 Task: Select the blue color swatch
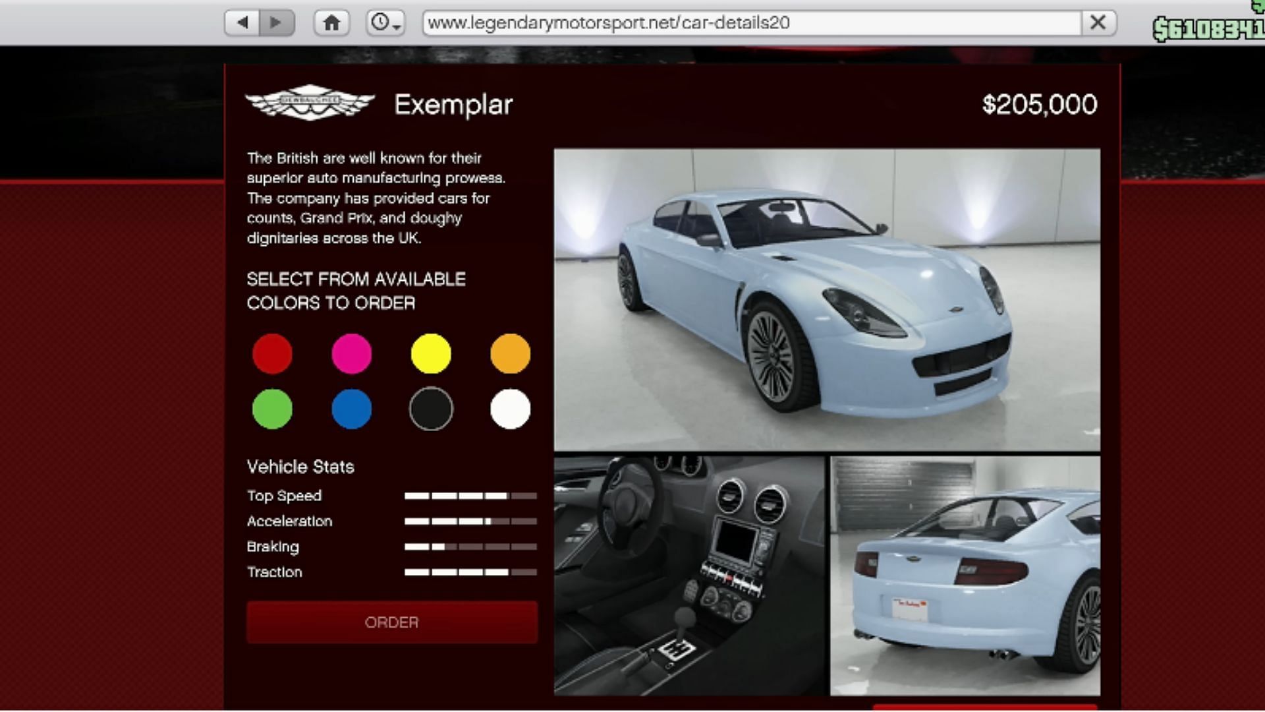point(352,409)
